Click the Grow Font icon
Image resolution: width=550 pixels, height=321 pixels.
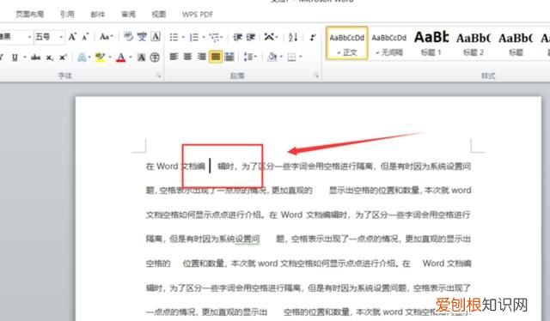(72, 37)
